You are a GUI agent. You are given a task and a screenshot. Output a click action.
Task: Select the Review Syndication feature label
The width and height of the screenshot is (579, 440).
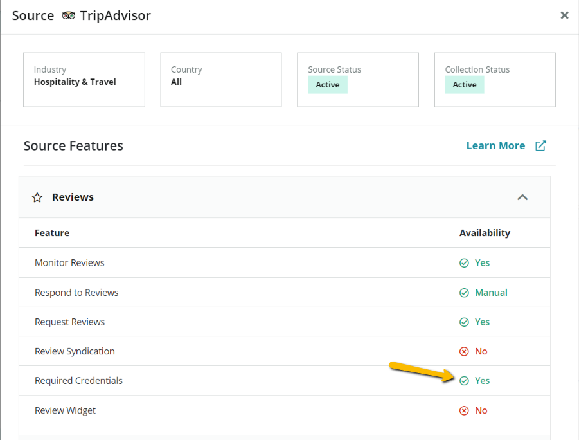point(75,351)
